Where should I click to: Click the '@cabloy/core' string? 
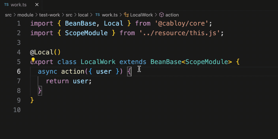point(181,23)
